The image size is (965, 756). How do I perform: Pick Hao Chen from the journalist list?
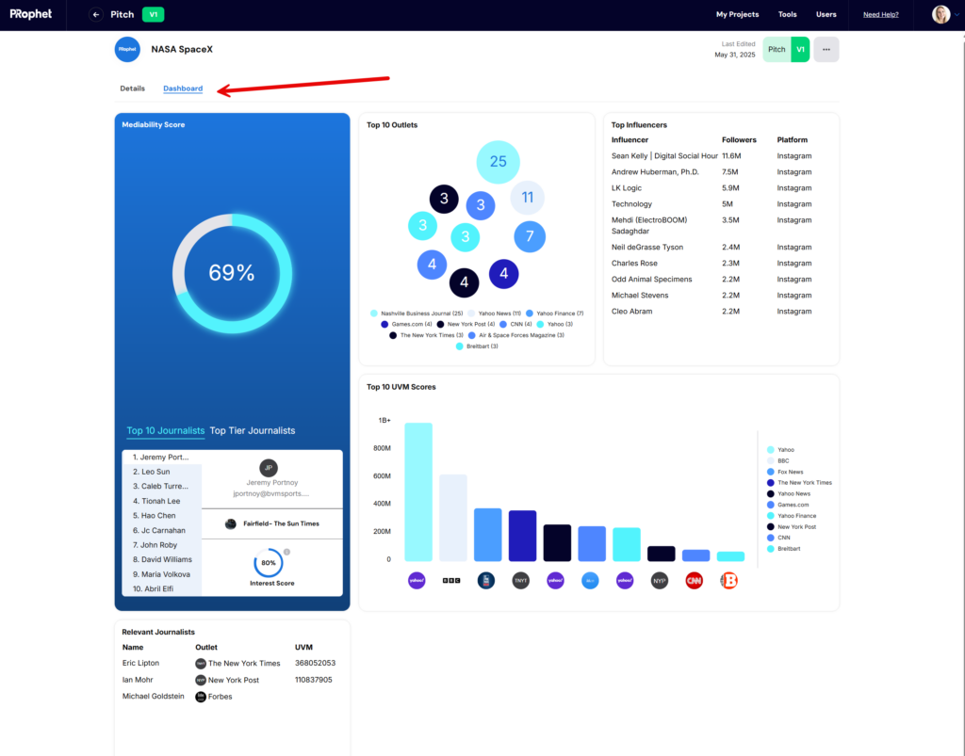[x=162, y=516]
